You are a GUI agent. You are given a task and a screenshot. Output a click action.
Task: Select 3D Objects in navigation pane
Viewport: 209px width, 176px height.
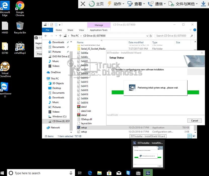pyautogui.click(x=58, y=83)
